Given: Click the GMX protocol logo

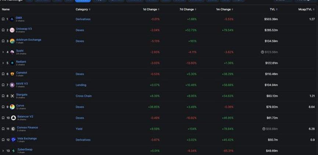Looking at the screenshot, I should pos(12,19).
